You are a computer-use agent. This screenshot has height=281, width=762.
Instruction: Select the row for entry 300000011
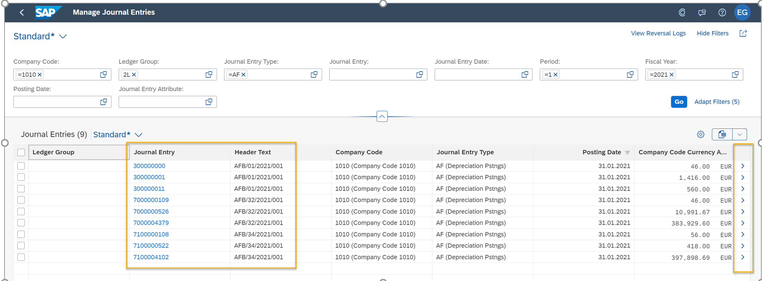click(x=21, y=189)
